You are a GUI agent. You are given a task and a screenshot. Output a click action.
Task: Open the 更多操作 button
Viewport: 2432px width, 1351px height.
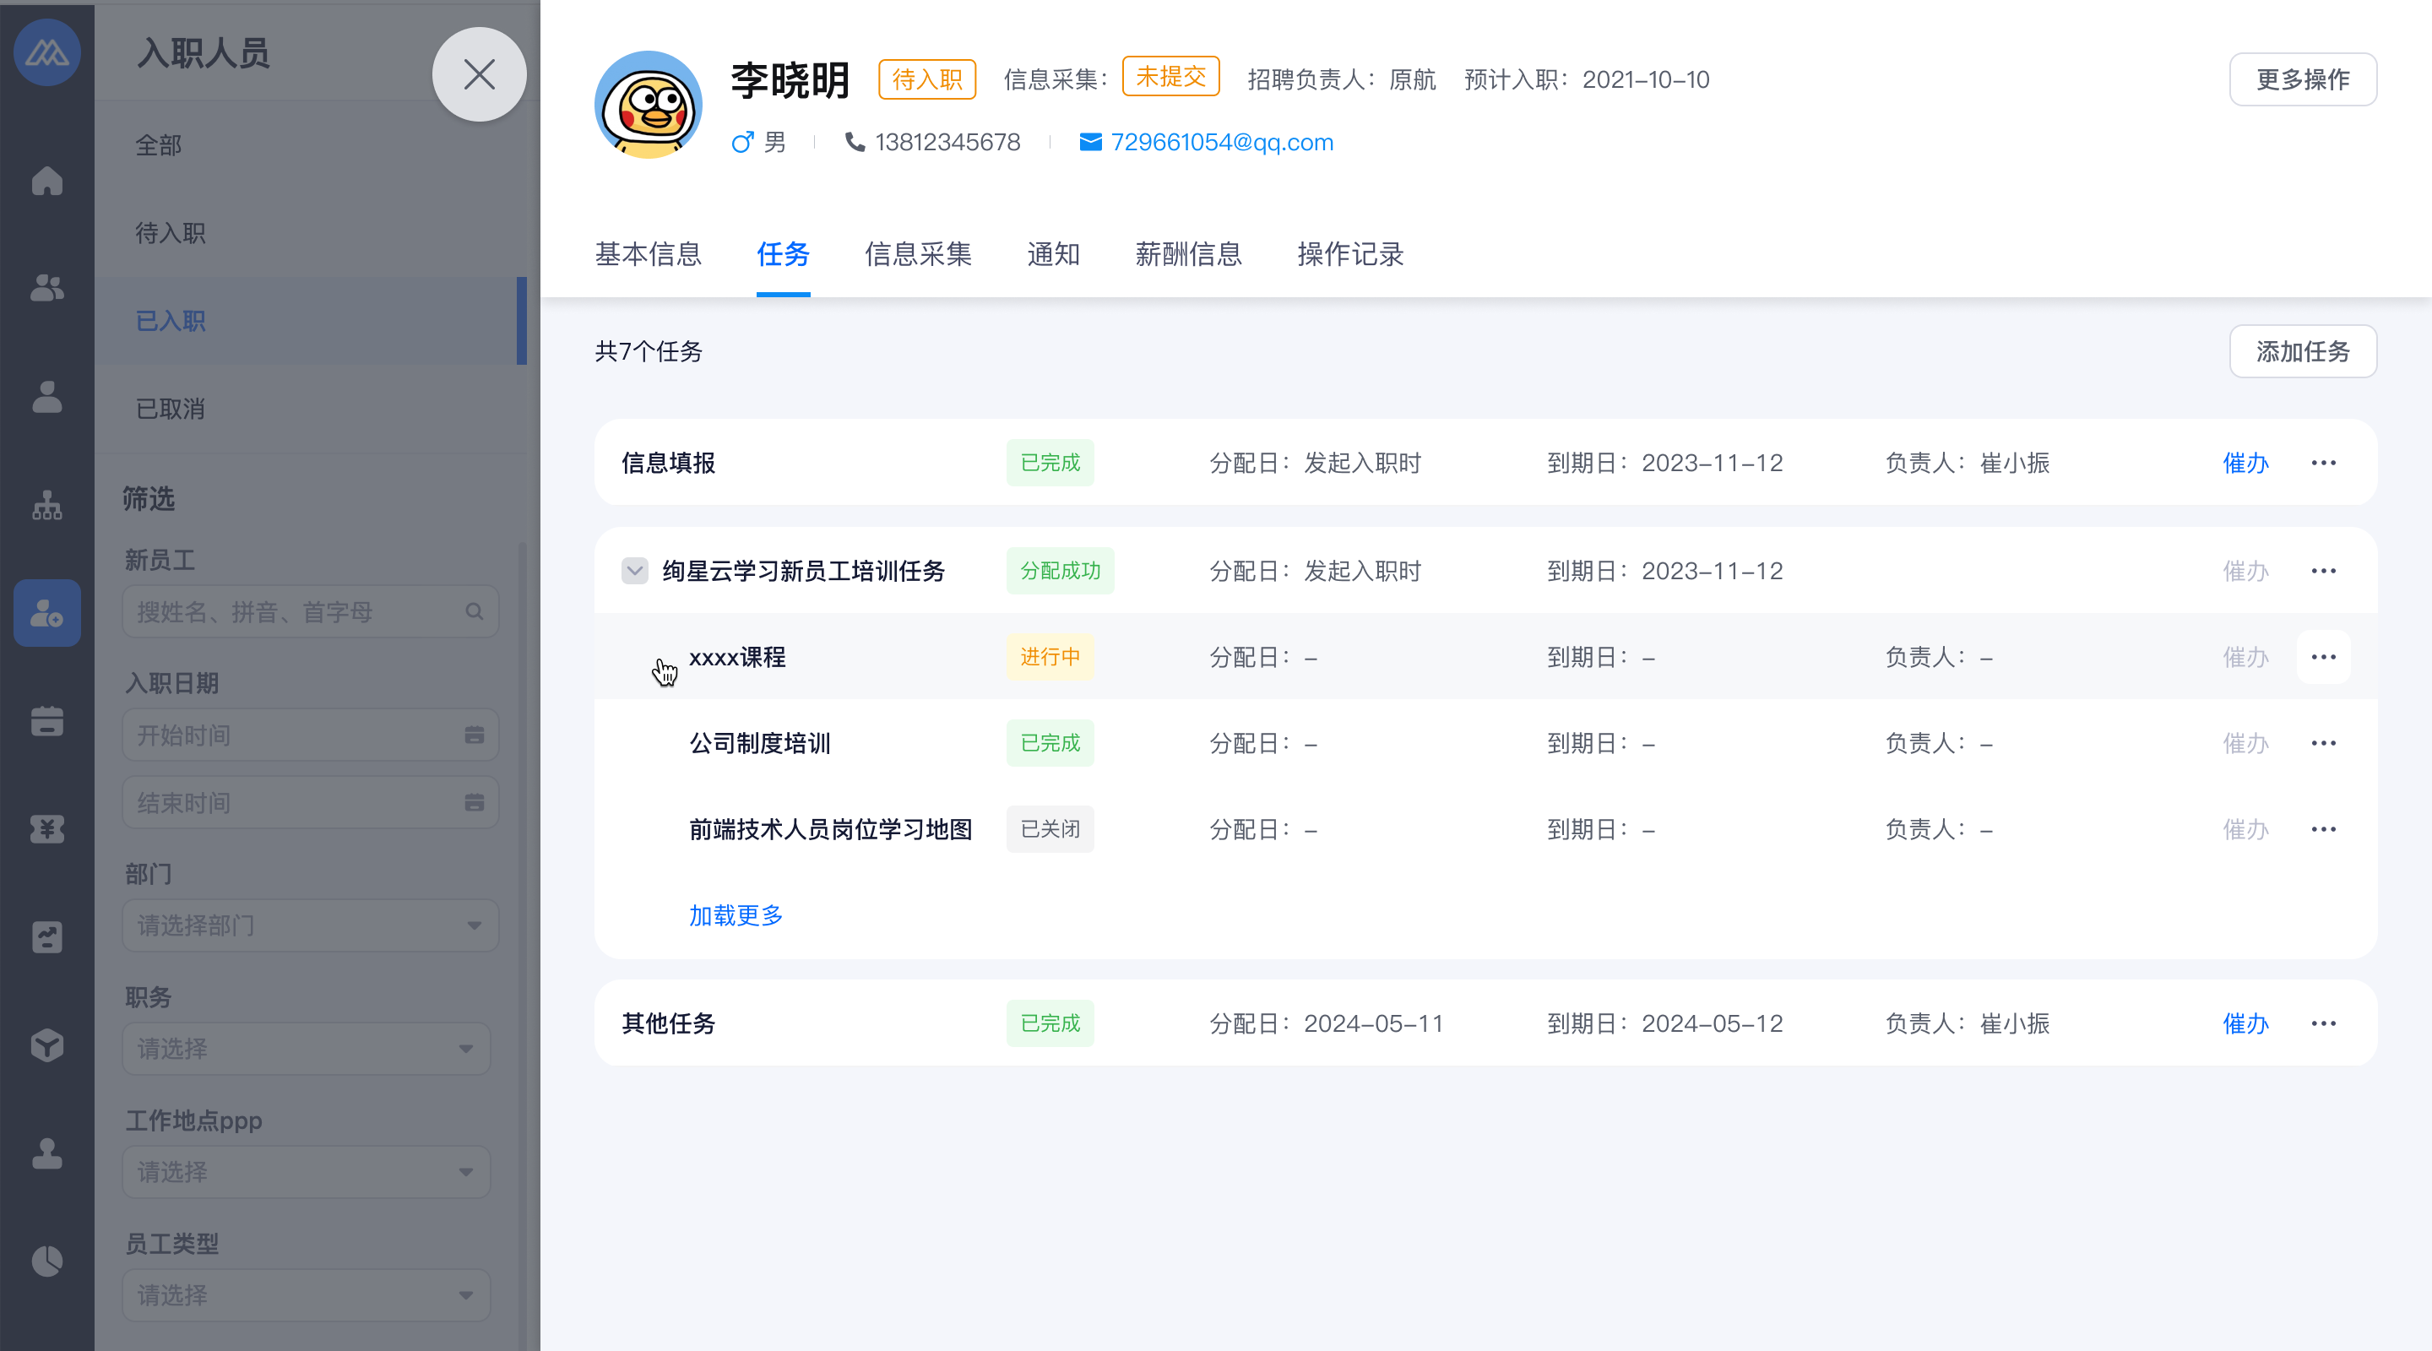[2302, 79]
